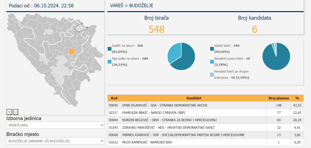Click the voter turnout pie chart
311x148 pixels.
point(181,56)
